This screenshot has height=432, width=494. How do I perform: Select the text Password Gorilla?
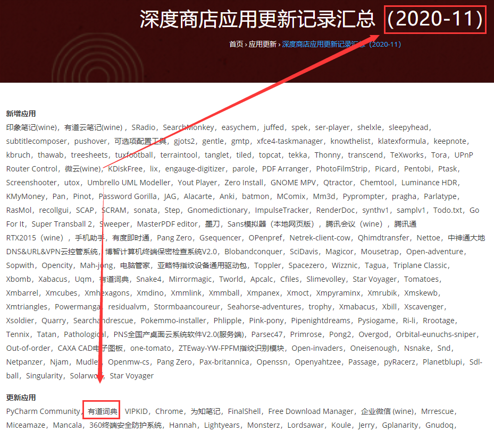click(x=128, y=196)
